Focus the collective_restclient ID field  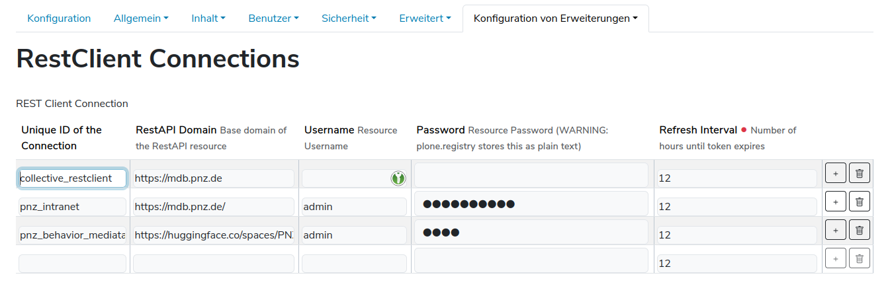coord(72,178)
